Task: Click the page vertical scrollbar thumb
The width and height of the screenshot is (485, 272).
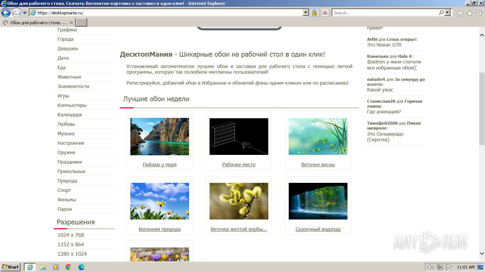Action: click(x=482, y=109)
